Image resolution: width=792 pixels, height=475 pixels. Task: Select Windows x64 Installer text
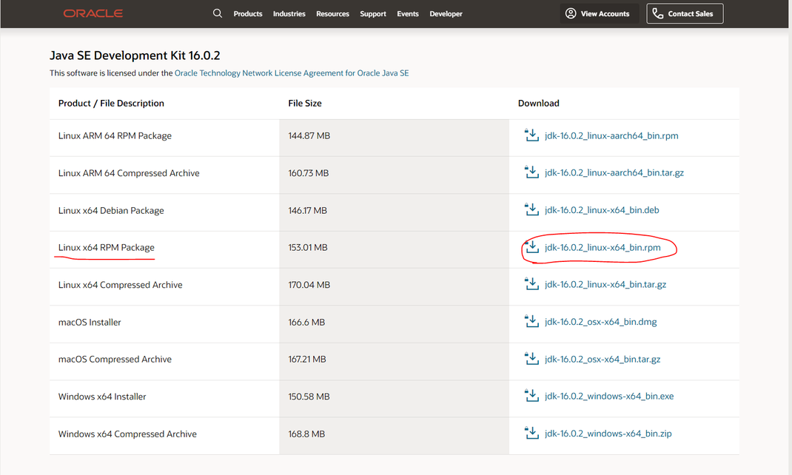102,397
